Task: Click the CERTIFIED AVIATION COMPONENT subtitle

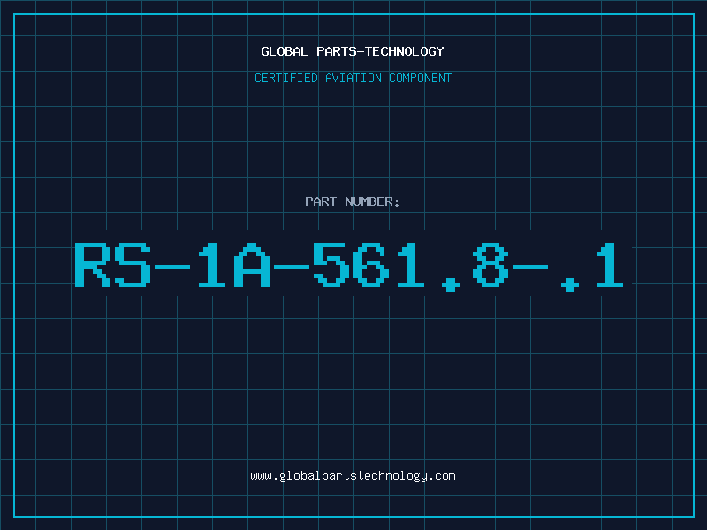Action: click(x=353, y=78)
